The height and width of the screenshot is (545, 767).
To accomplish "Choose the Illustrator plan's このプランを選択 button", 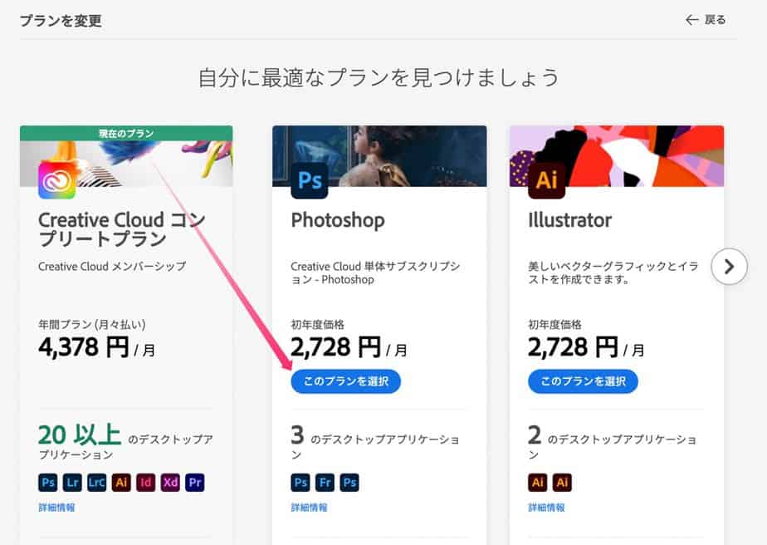I will pos(583,381).
